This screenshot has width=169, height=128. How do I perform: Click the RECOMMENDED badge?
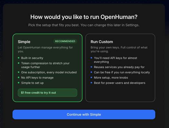pos(65,41)
